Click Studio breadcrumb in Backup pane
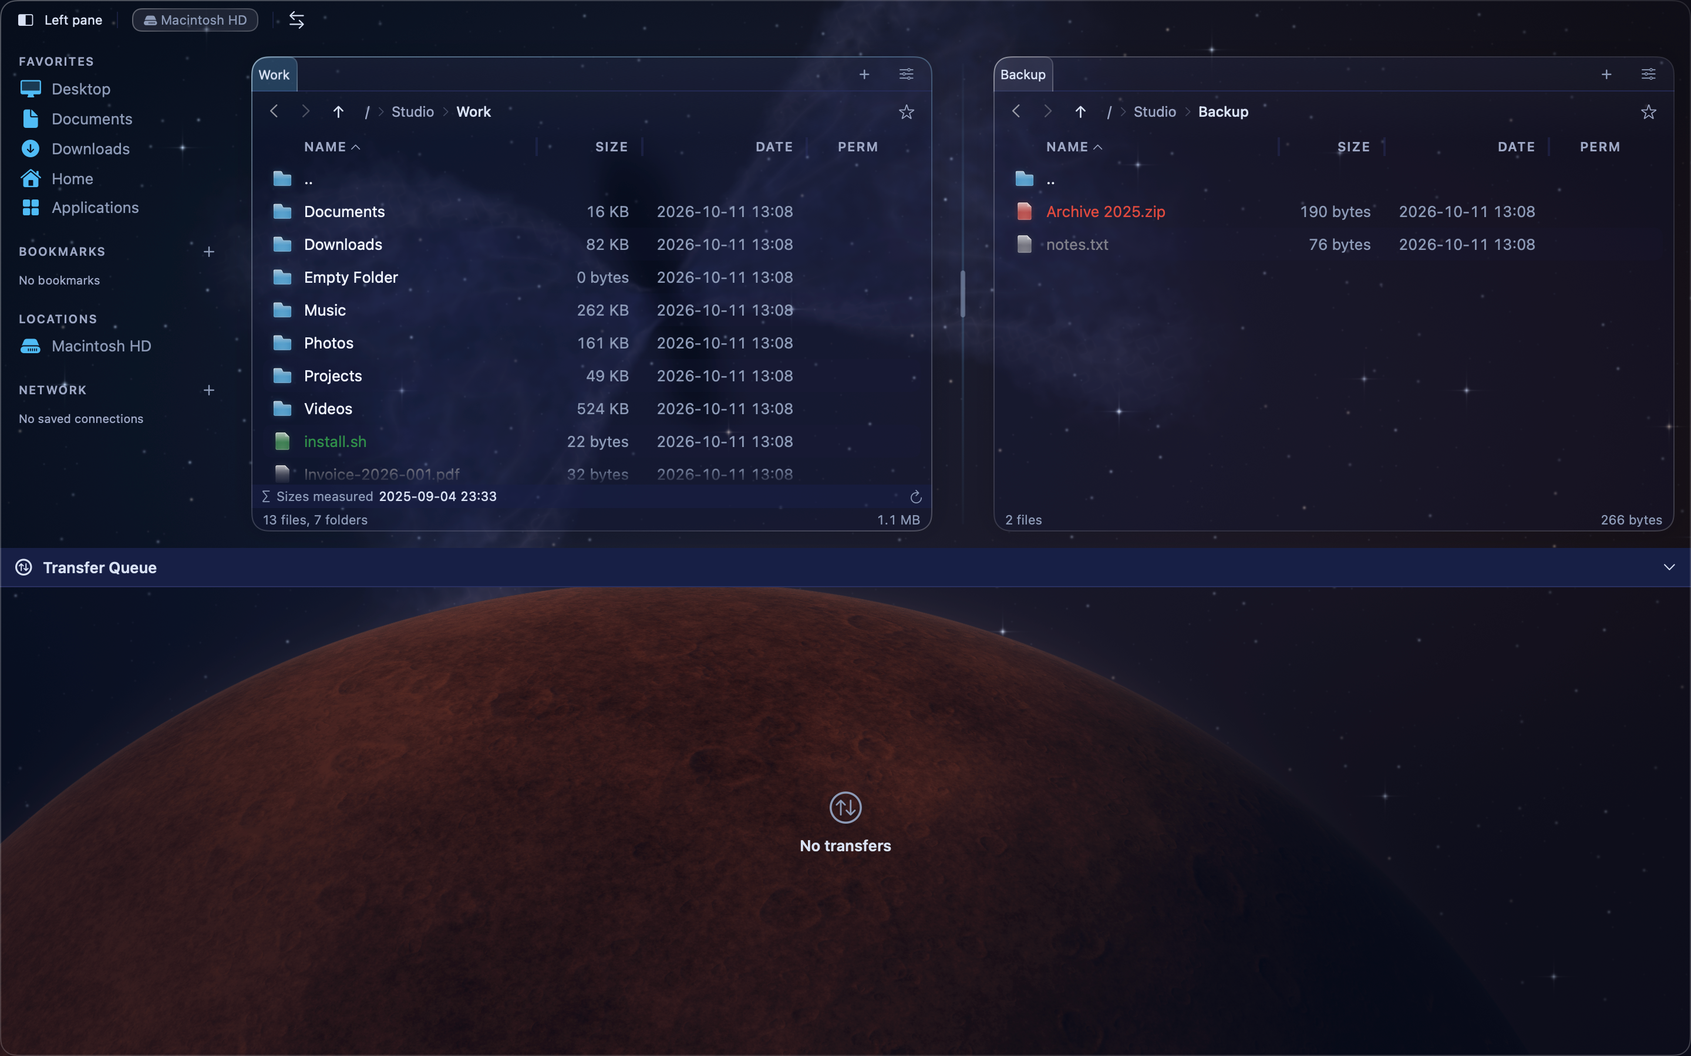1691x1056 pixels. tap(1154, 111)
